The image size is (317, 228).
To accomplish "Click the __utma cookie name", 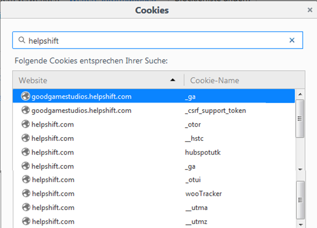I will 197,207.
